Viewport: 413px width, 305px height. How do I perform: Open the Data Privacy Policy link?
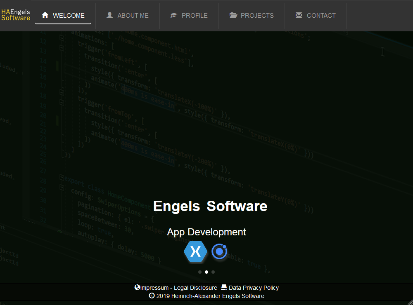[254, 288]
